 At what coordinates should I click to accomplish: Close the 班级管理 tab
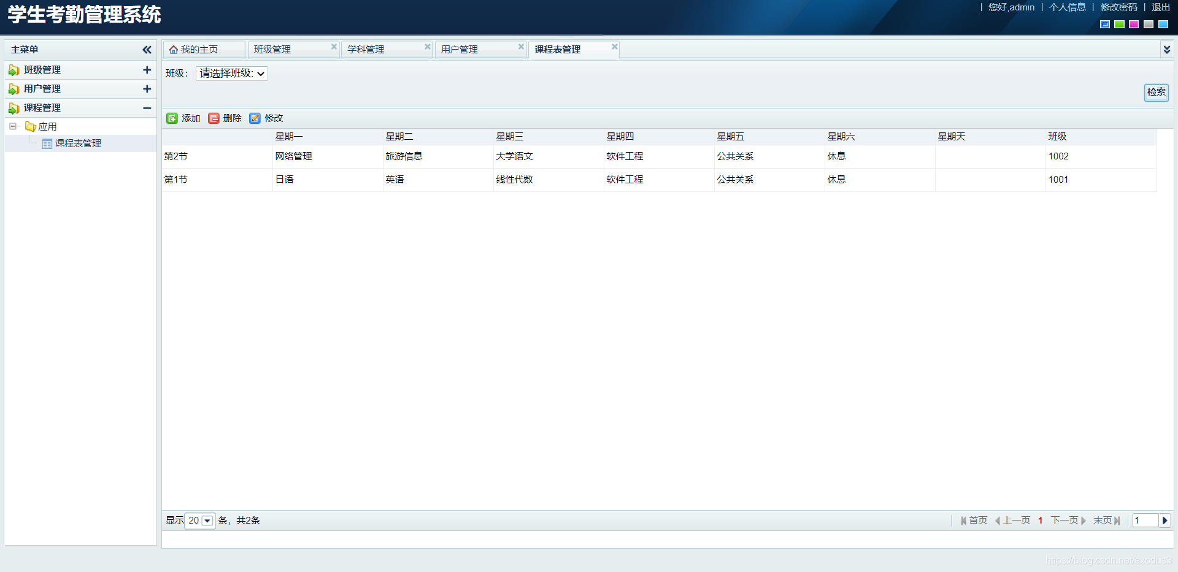334,47
